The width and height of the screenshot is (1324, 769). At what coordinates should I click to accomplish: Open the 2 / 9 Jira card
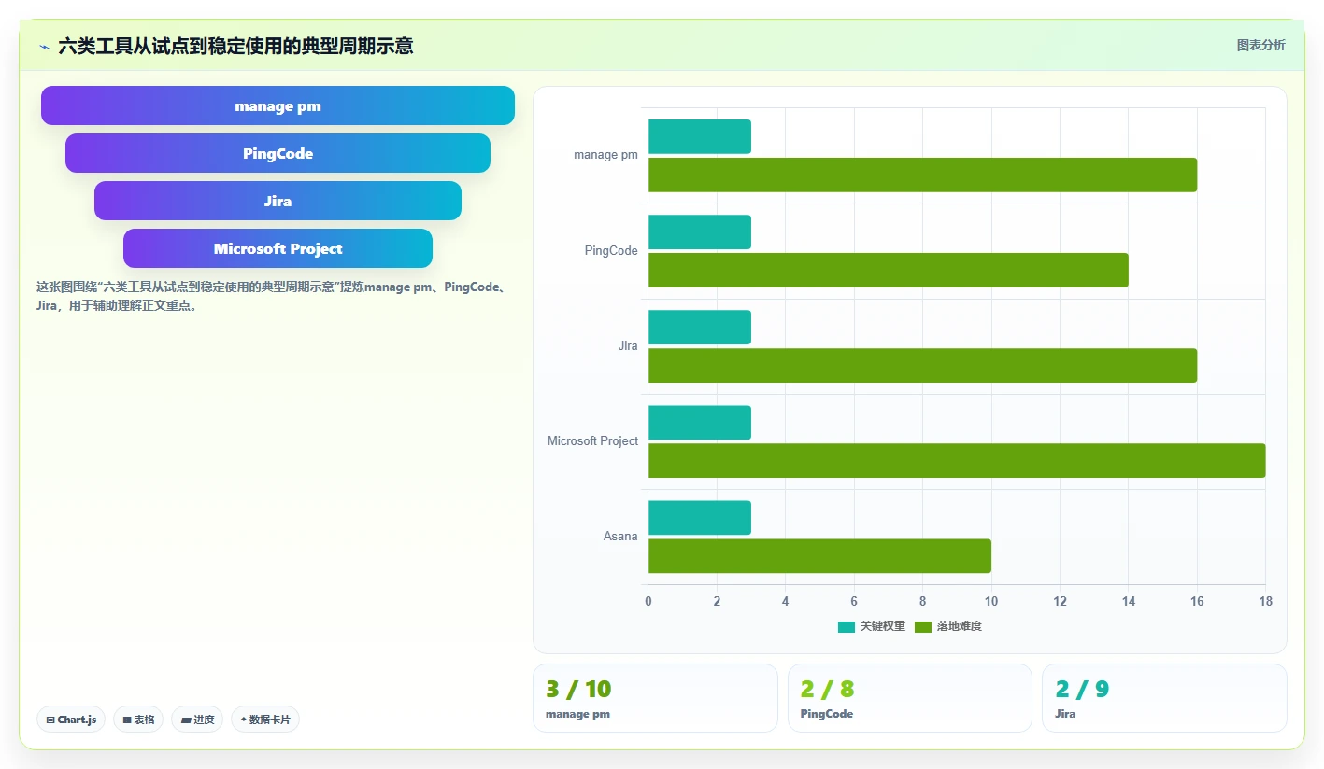tap(1164, 698)
